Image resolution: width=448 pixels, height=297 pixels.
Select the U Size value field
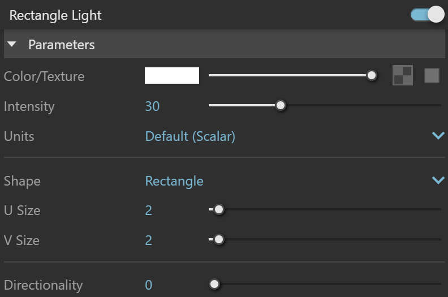point(149,210)
